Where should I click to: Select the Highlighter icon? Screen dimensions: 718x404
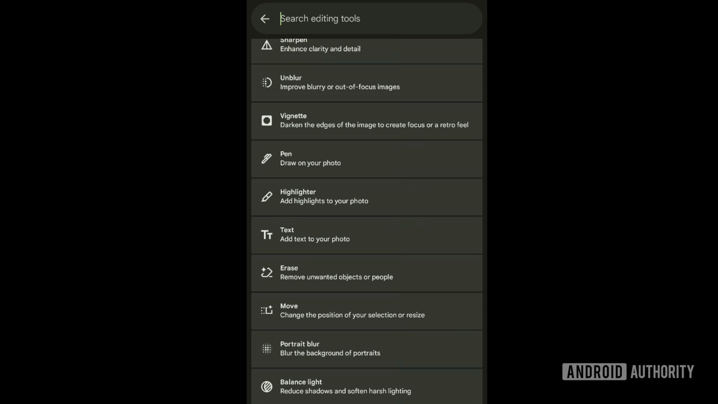(x=267, y=197)
